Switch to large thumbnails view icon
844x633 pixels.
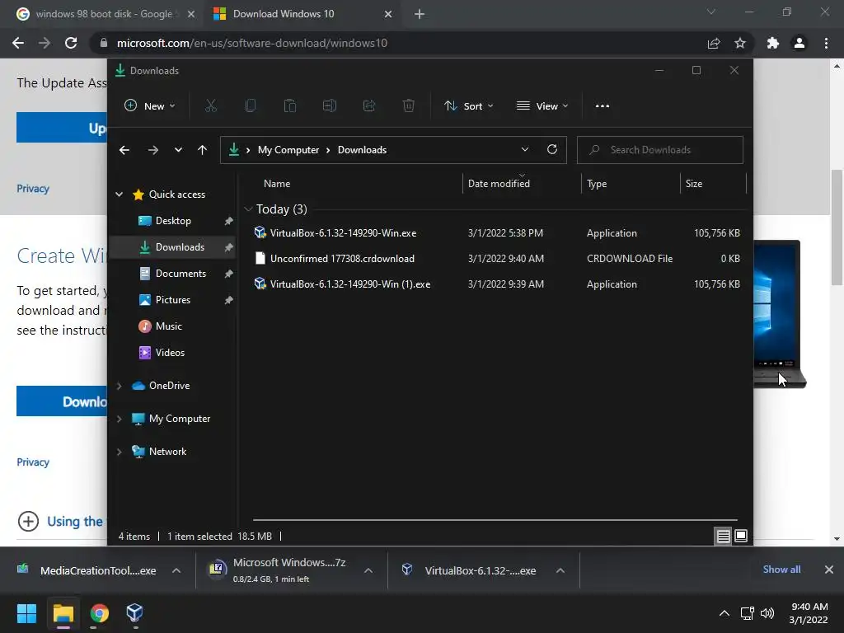[741, 536]
